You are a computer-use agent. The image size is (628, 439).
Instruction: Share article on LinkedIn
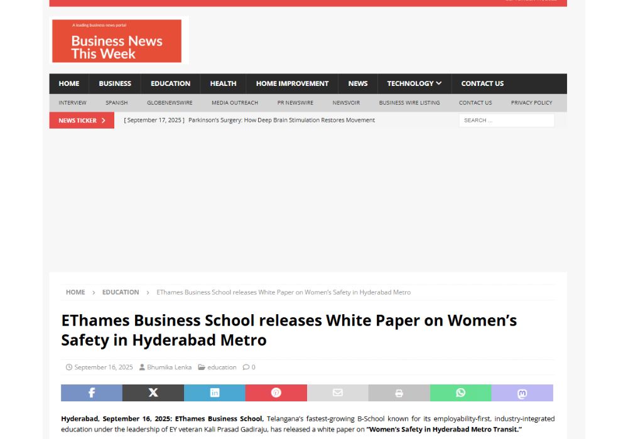click(x=215, y=393)
